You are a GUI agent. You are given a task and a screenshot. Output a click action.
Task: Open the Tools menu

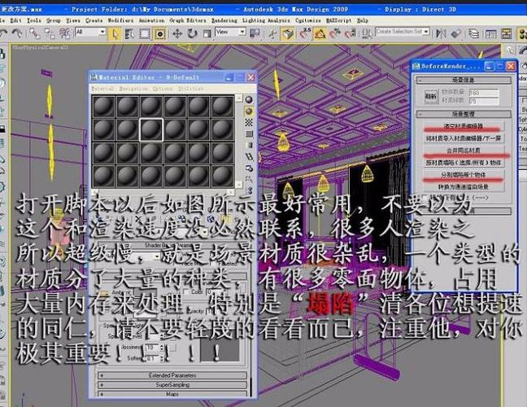coord(34,20)
